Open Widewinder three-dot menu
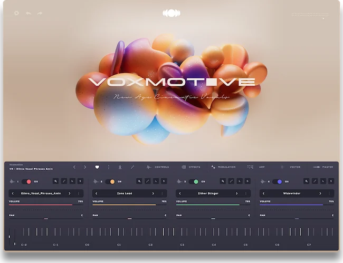 point(329,194)
